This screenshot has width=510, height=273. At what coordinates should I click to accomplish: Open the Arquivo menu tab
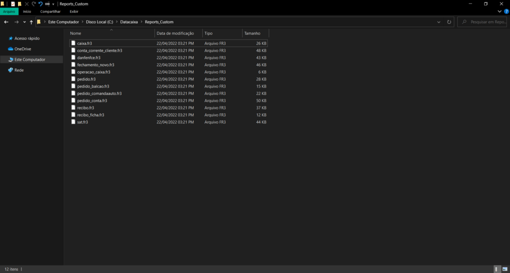coord(9,11)
